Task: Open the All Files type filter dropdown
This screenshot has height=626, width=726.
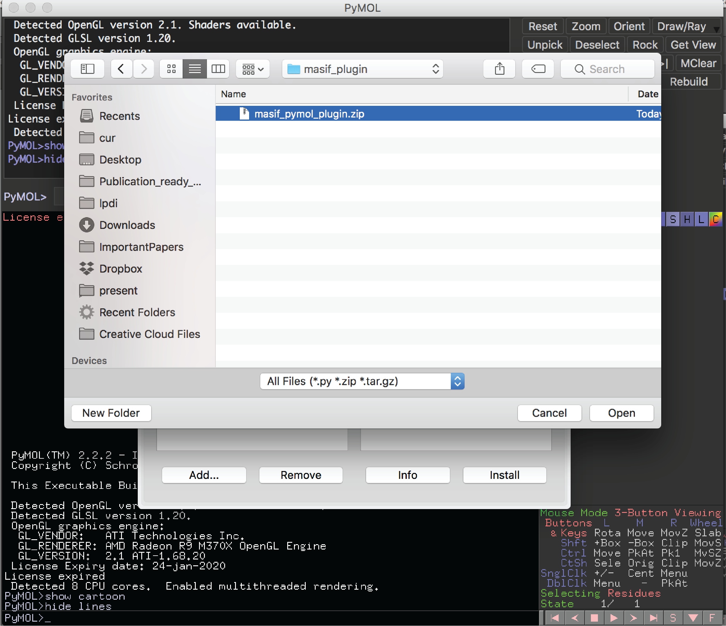Action: tap(362, 381)
